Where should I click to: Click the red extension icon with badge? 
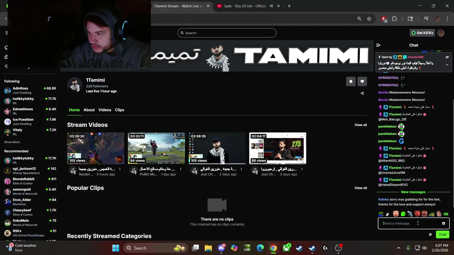coord(384,19)
